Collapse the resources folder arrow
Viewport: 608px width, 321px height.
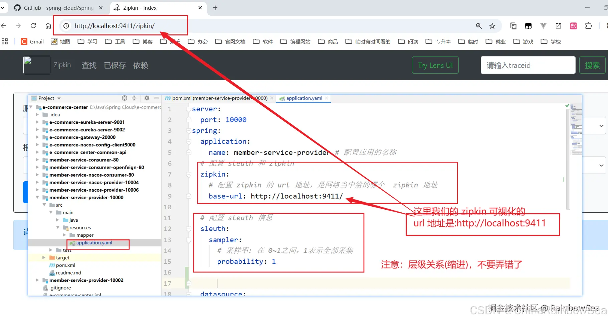[58, 227]
